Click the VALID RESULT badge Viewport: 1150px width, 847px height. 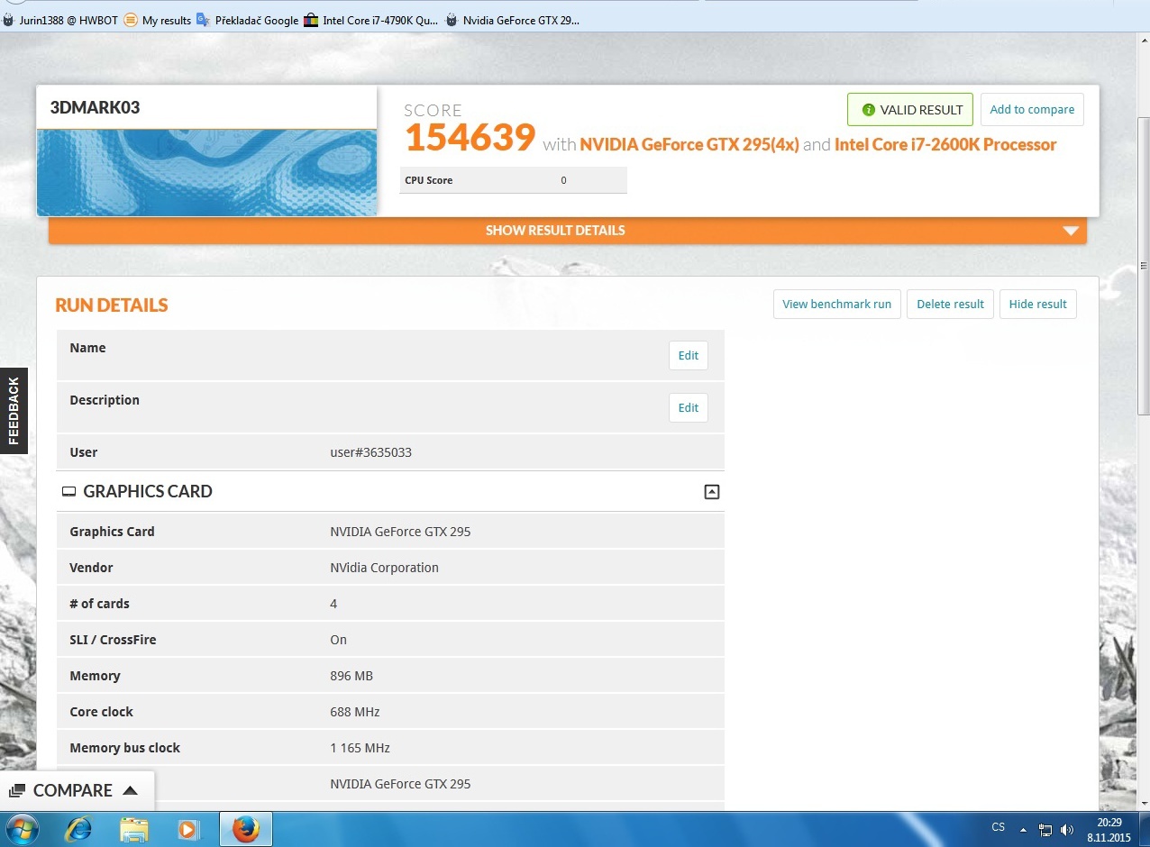(x=910, y=110)
